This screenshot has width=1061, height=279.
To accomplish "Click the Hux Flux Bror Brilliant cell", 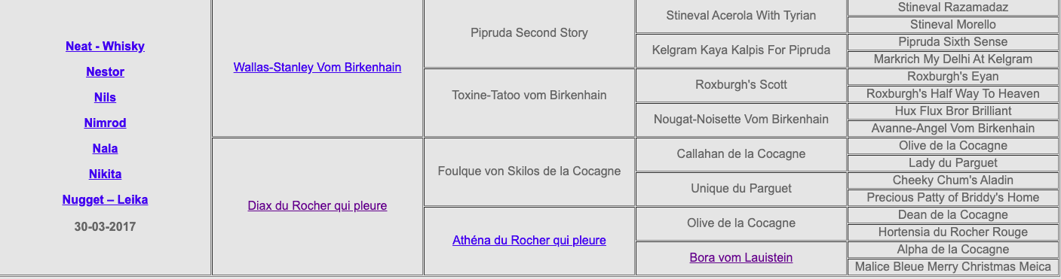I will pyautogui.click(x=953, y=111).
